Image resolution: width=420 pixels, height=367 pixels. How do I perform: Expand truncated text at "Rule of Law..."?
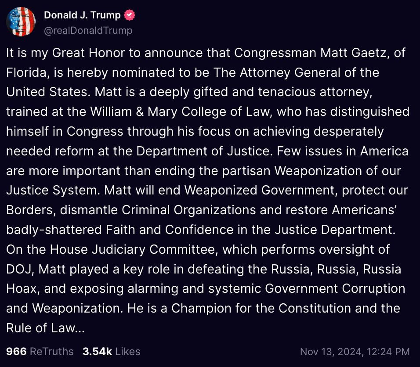coord(46,328)
